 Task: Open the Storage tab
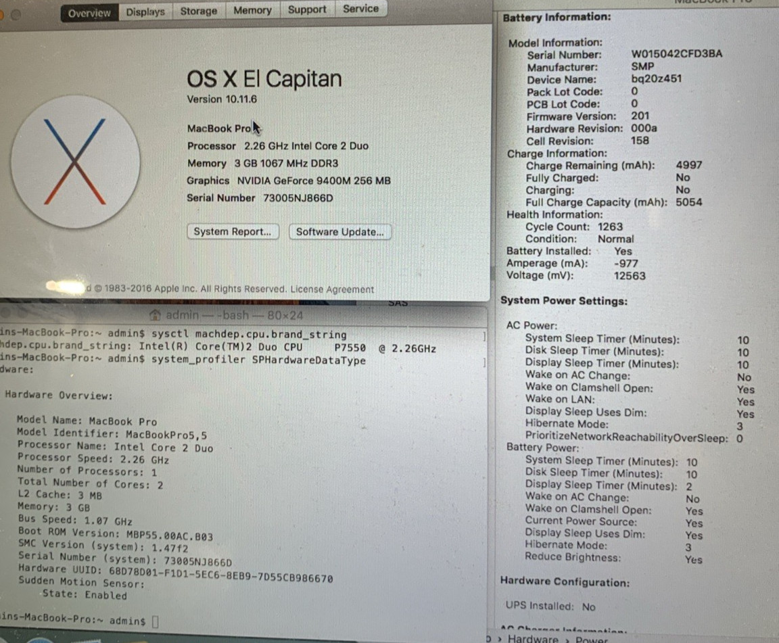pos(199,10)
